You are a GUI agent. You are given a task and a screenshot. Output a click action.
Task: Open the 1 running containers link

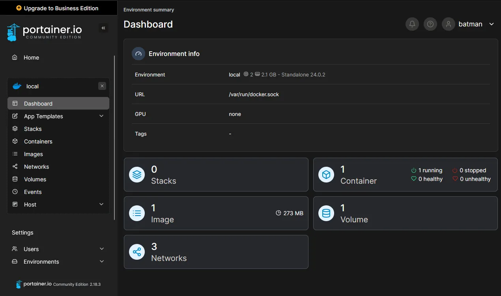(x=427, y=170)
